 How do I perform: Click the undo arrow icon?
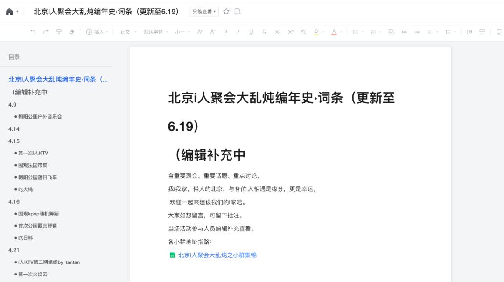coord(33,32)
